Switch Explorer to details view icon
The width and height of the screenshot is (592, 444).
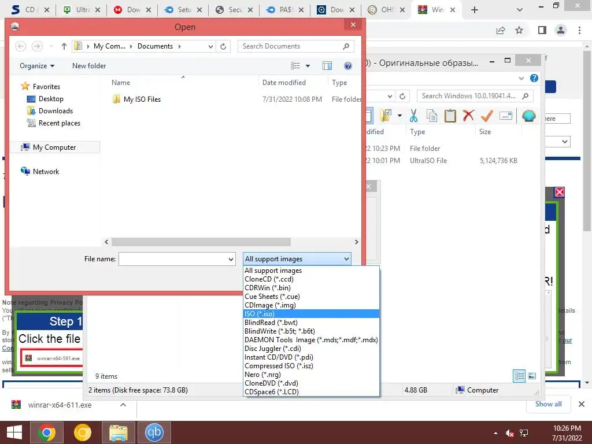click(519, 376)
